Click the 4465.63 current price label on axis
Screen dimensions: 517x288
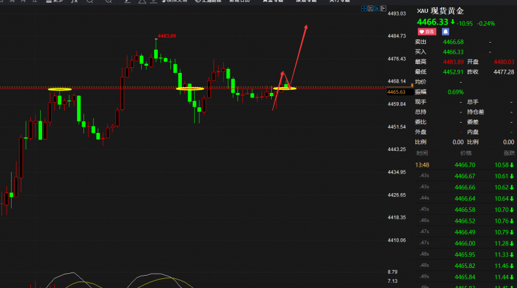(x=396, y=92)
